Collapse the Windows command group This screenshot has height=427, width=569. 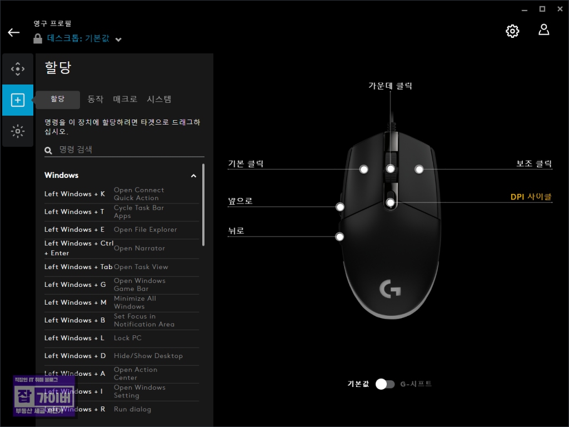pyautogui.click(x=194, y=176)
